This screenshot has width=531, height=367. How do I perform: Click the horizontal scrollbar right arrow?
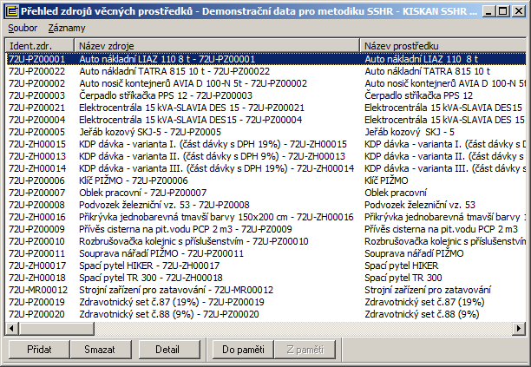click(519, 328)
